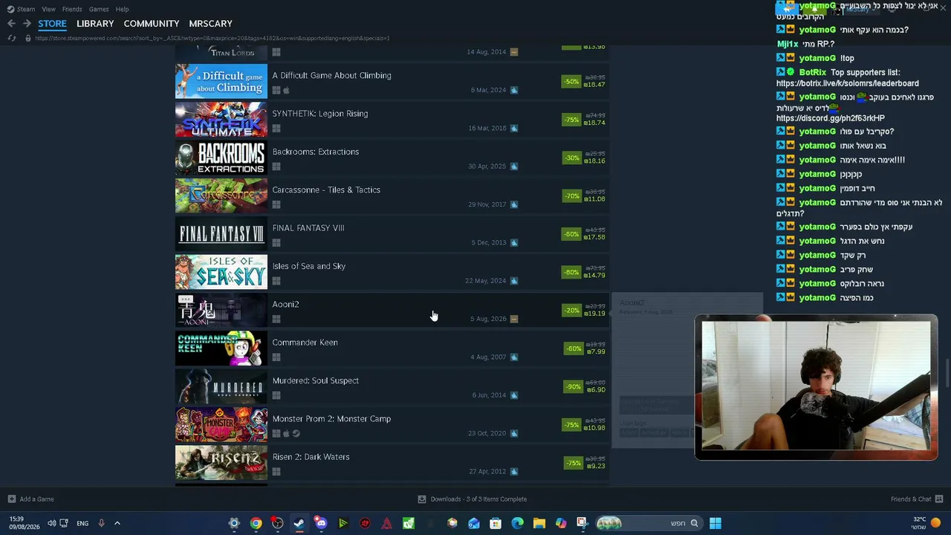Go forward with the Steam forward arrow
Image resolution: width=951 pixels, height=535 pixels.
tap(27, 24)
